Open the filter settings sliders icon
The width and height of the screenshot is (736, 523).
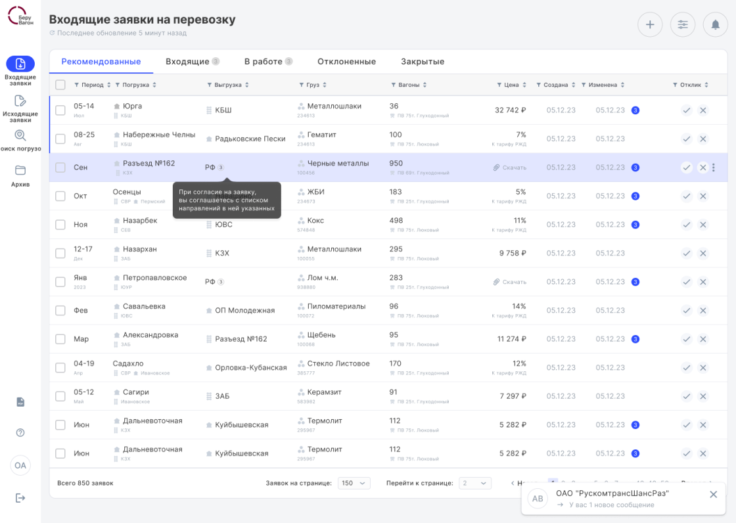click(683, 25)
